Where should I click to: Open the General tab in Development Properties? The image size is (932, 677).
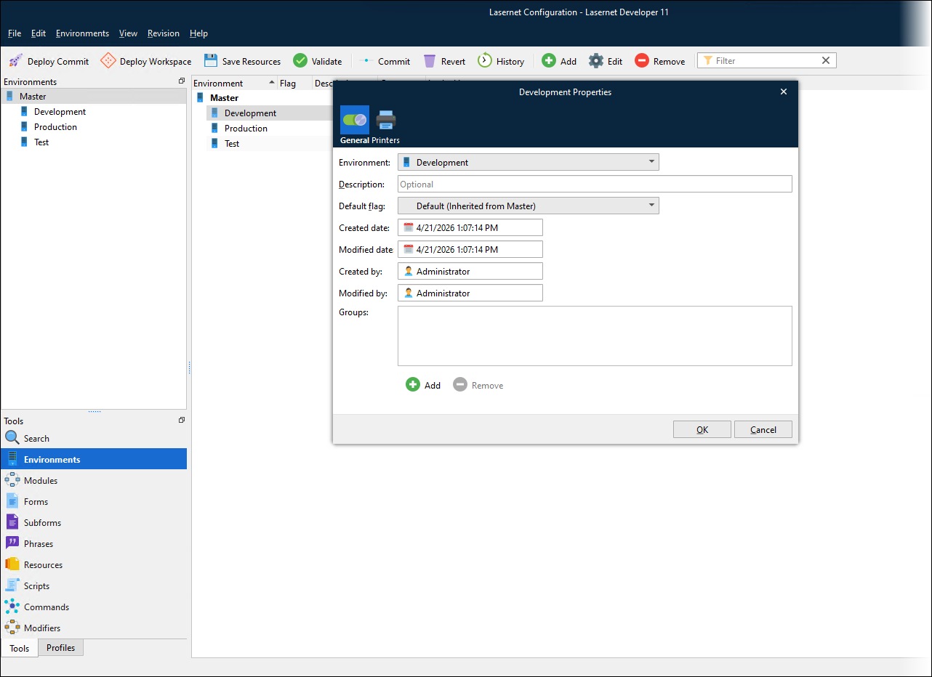click(x=355, y=125)
